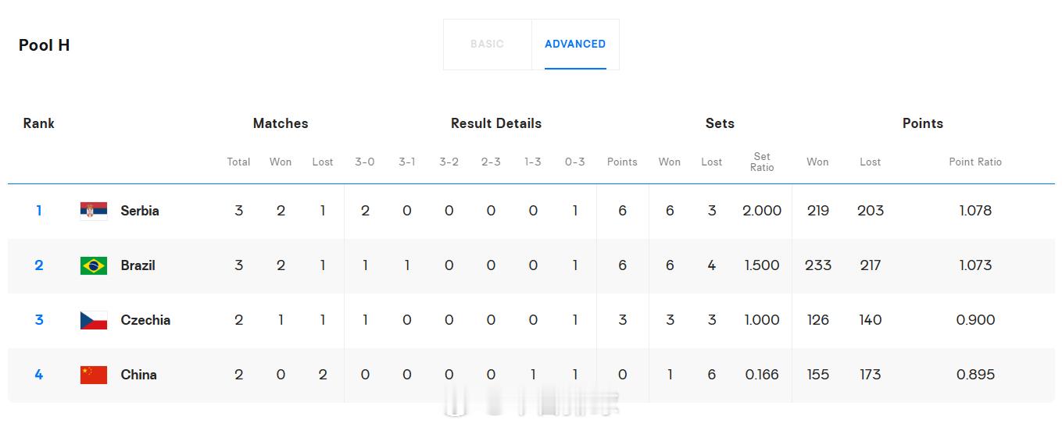Open the China team link
This screenshot has width=1062, height=427.
point(138,375)
